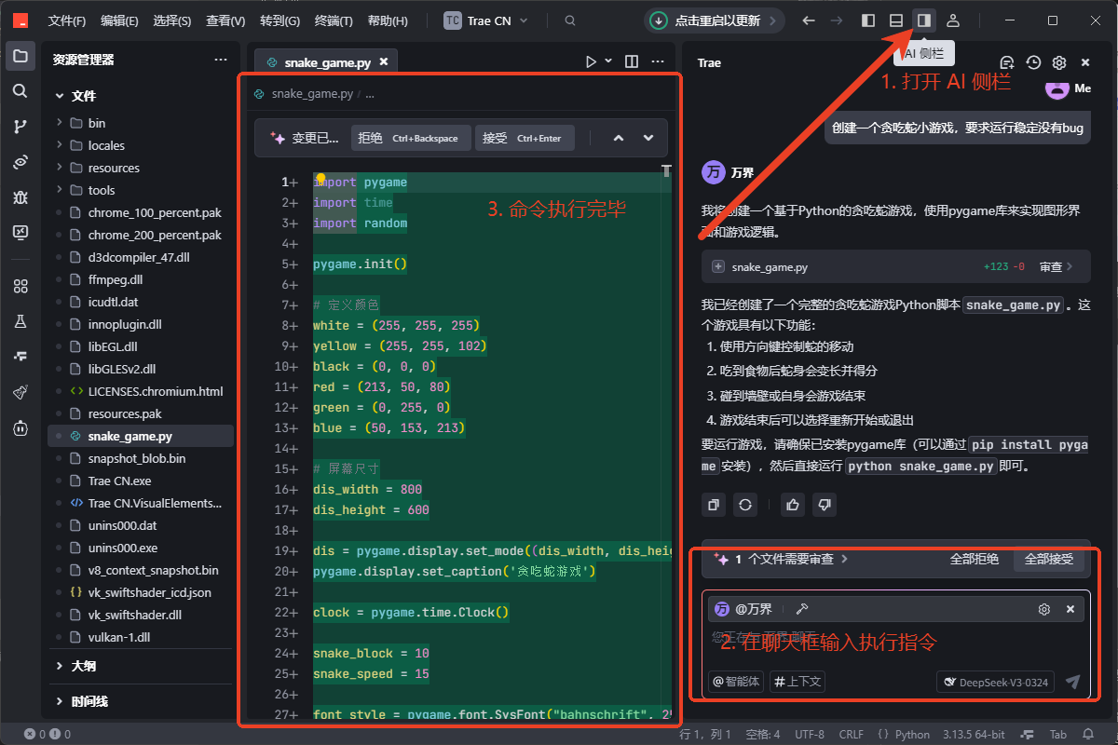Toggle the primary left sidebar layout button

[867, 20]
